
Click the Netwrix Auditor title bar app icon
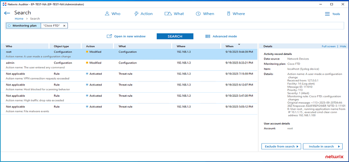[x=4, y=4]
